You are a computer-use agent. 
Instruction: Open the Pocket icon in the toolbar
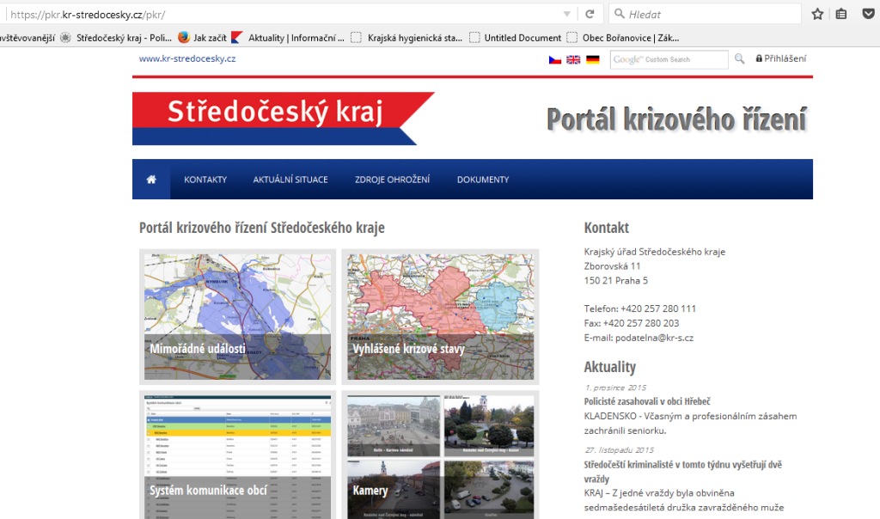[x=868, y=14]
